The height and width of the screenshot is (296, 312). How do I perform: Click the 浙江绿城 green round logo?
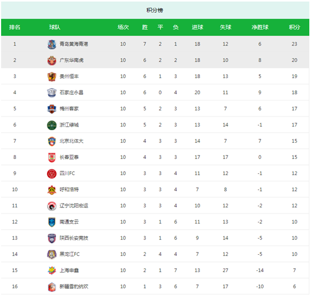(x=52, y=125)
